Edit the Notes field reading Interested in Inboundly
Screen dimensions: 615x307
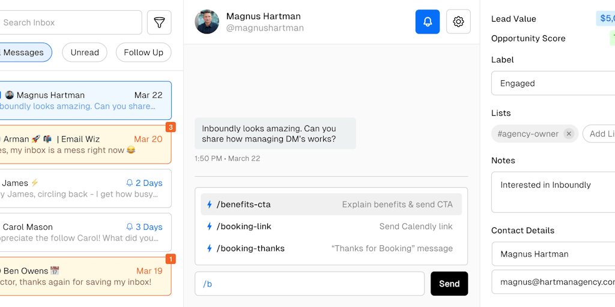click(553, 192)
